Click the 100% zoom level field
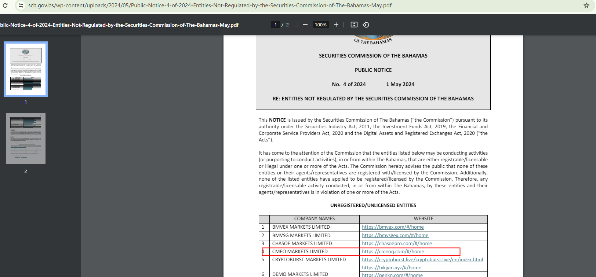 pos(320,25)
